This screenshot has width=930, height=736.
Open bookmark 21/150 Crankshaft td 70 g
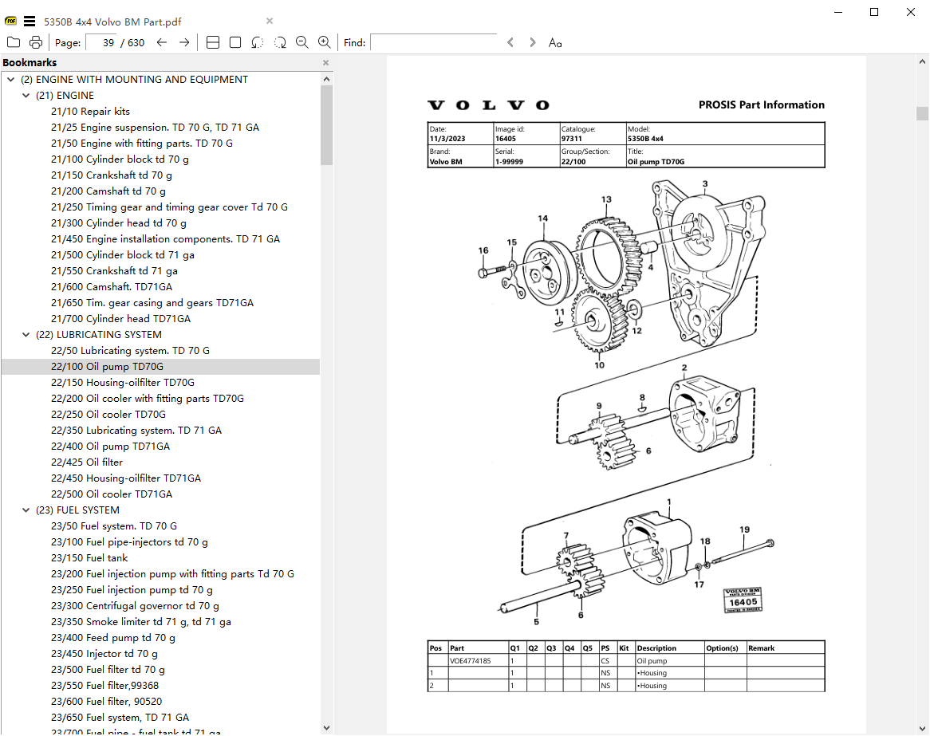(x=112, y=175)
